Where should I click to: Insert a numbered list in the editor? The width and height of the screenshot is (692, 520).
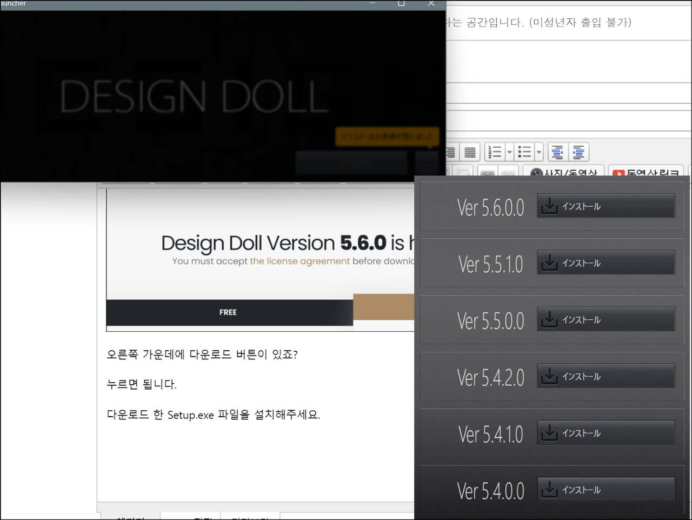495,152
